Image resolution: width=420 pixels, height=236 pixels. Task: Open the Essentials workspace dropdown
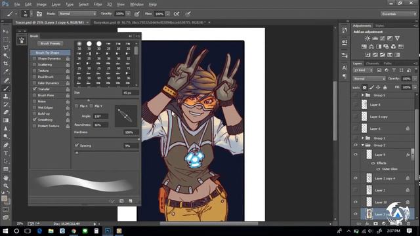click(398, 14)
